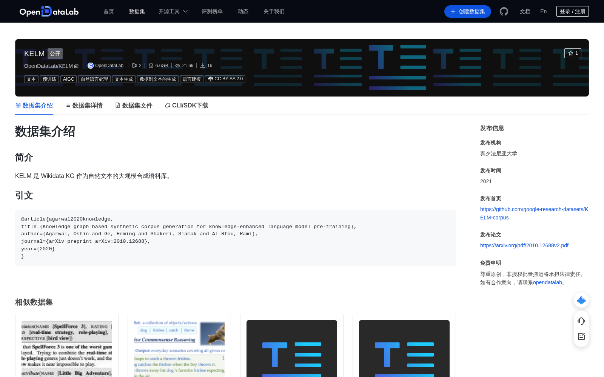Open the SpellForce text similar dataset thumbnail
Screen dimensions: 604x377
pos(67,348)
